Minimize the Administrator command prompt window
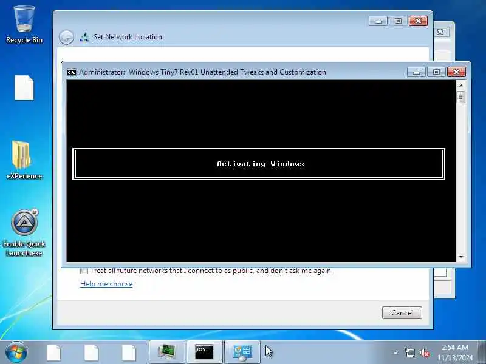486x364 pixels. (x=417, y=72)
